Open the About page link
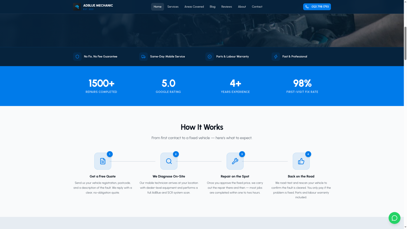 coord(242,7)
